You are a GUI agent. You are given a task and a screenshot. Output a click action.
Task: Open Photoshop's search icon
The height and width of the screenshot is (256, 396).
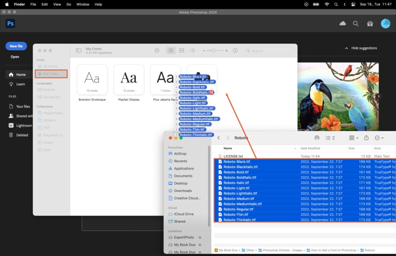pos(356,23)
